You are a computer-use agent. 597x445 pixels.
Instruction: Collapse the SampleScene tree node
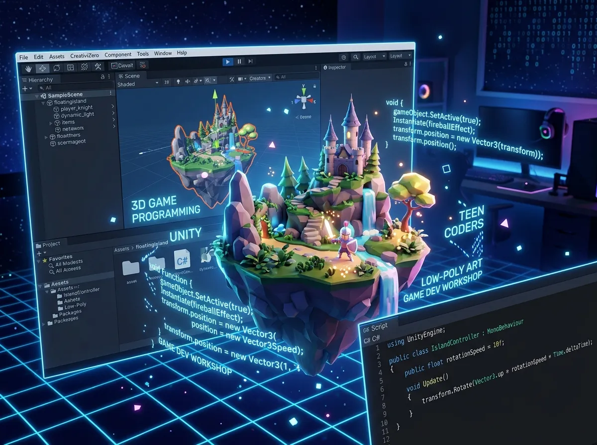pos(37,95)
